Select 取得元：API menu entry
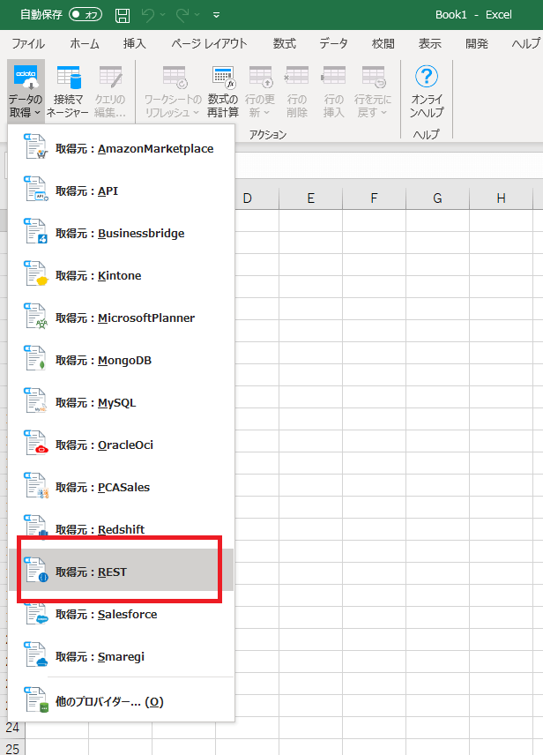Screen dimensions: 543x755 pyautogui.click(x=121, y=191)
